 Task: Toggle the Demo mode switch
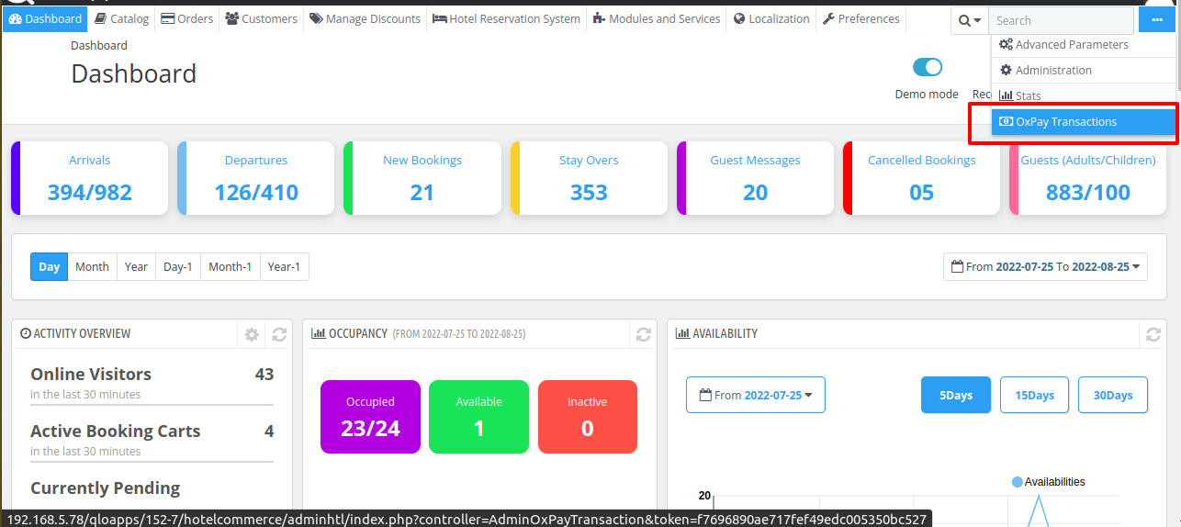tap(928, 67)
